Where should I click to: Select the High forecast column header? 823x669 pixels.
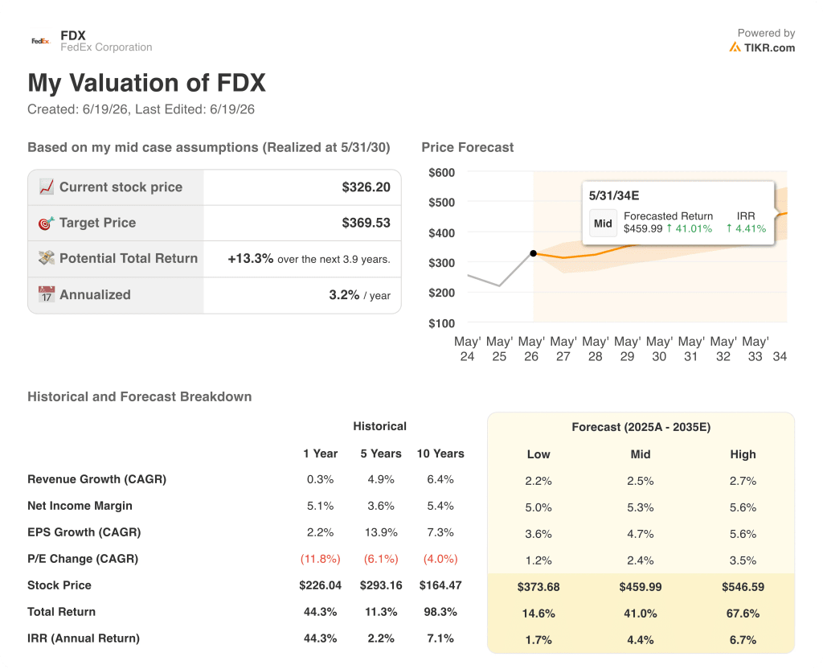743,455
